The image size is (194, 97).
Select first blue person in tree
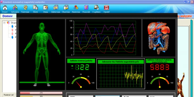click(x=12, y=26)
